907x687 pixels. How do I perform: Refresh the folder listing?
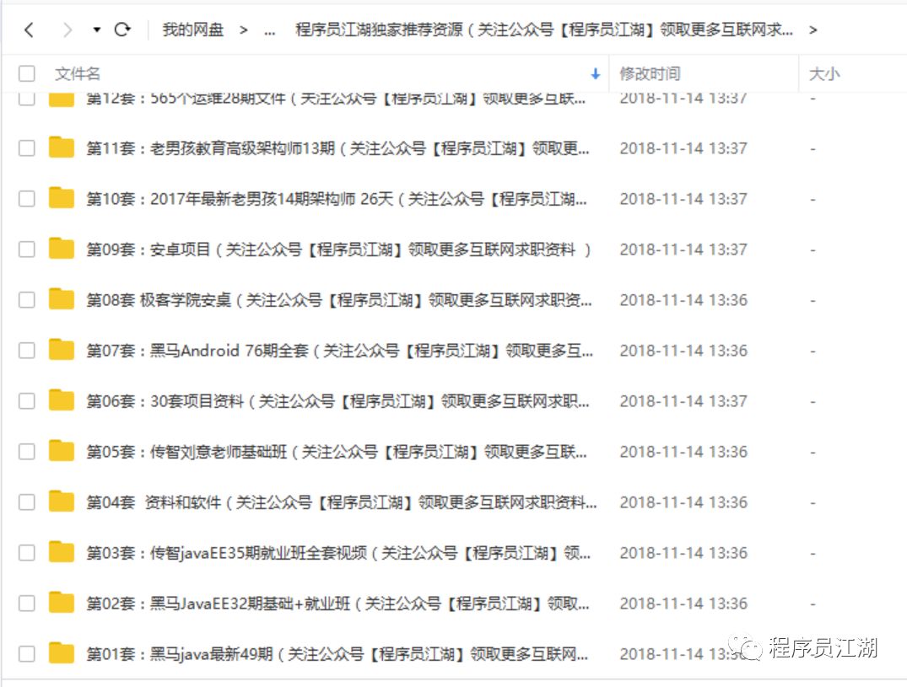click(122, 29)
